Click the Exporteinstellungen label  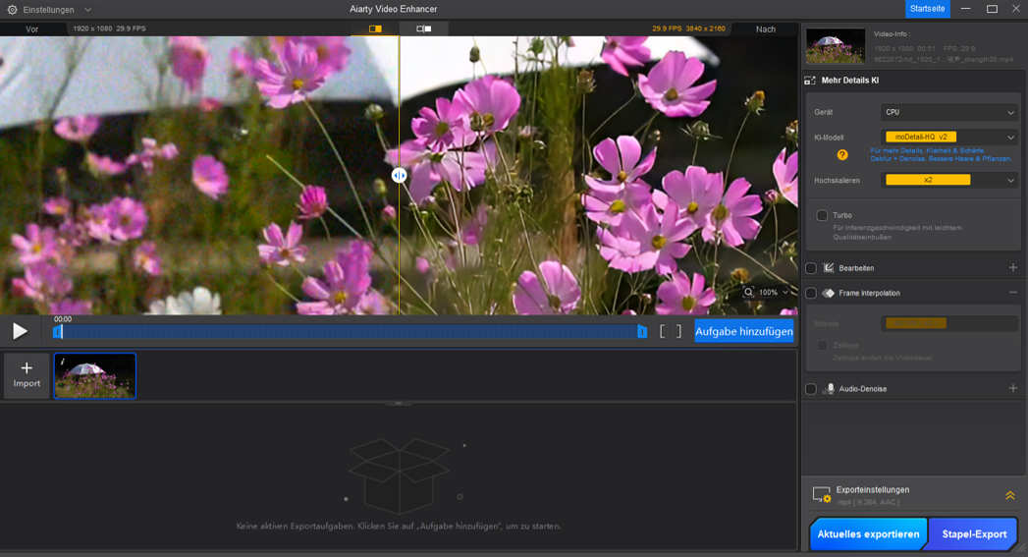click(873, 489)
